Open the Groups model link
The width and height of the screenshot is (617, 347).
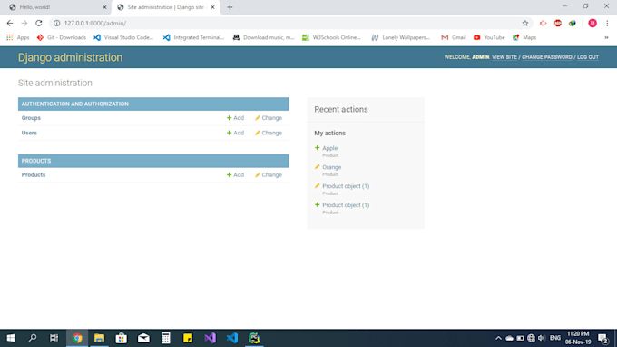[31, 118]
